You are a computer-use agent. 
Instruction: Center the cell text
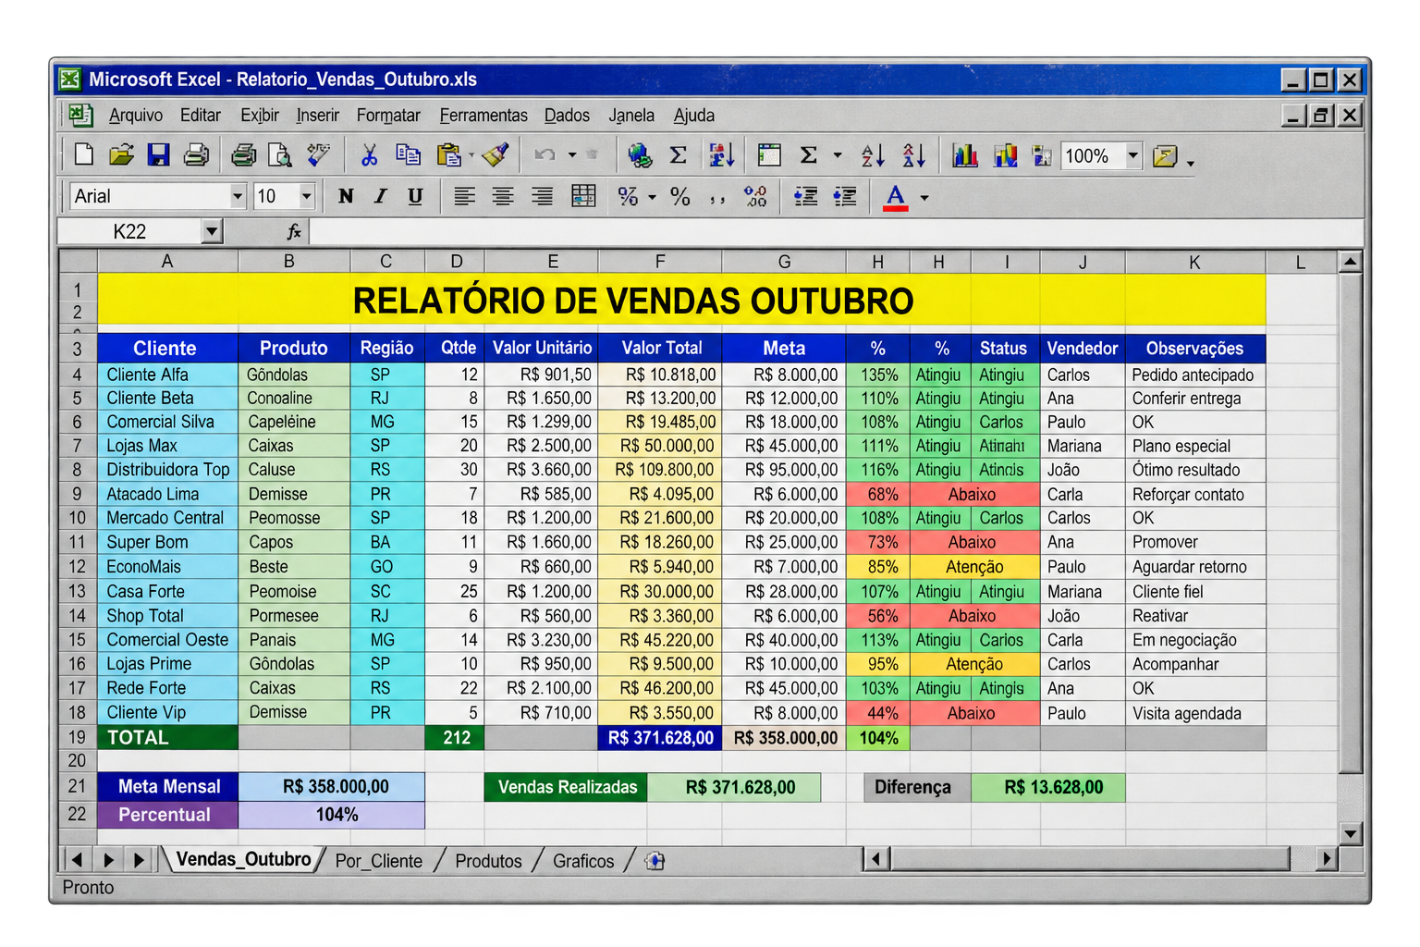[x=503, y=196]
